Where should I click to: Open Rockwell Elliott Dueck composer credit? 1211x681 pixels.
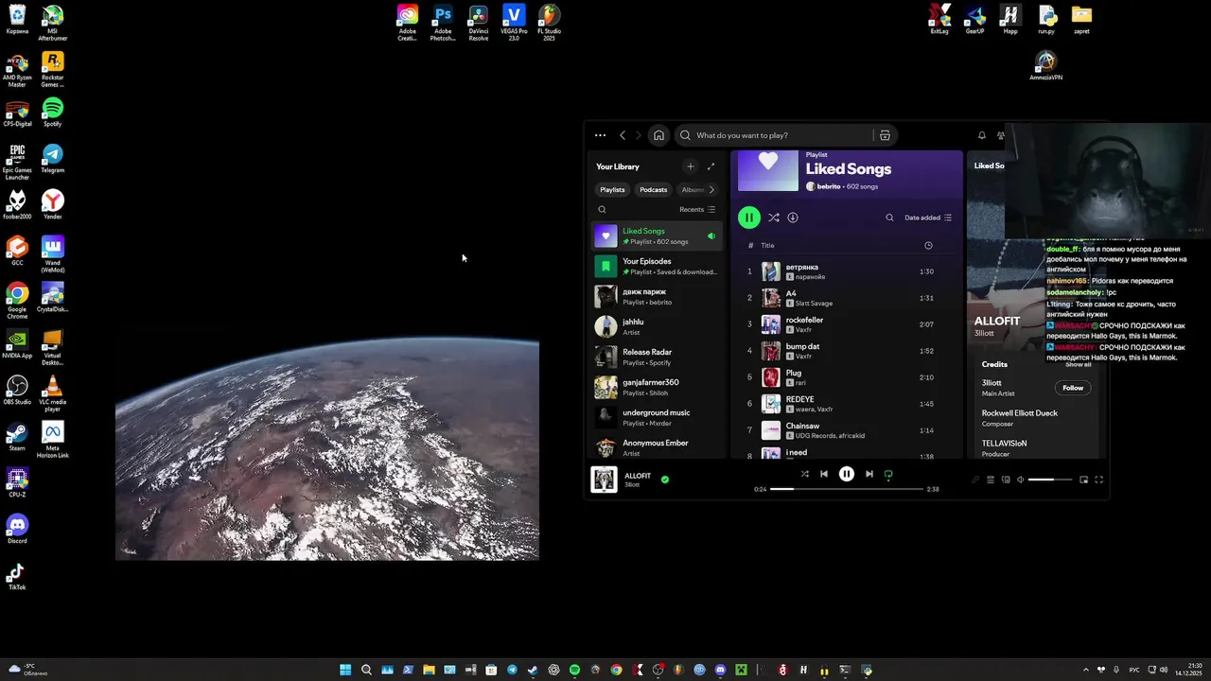pos(1020,413)
